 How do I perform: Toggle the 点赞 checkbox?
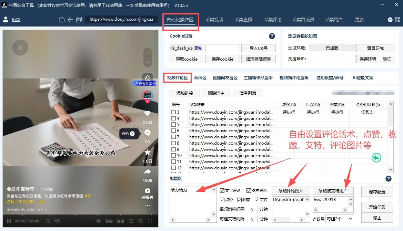(x=222, y=200)
